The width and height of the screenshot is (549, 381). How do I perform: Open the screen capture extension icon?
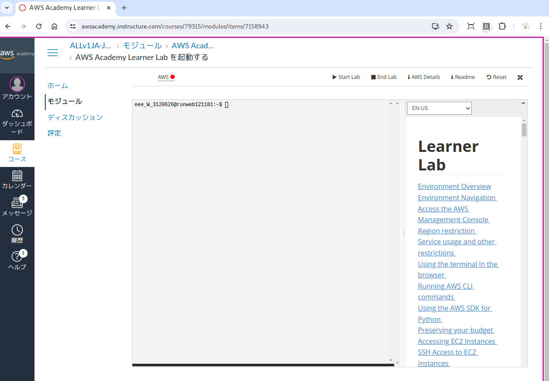(x=471, y=26)
